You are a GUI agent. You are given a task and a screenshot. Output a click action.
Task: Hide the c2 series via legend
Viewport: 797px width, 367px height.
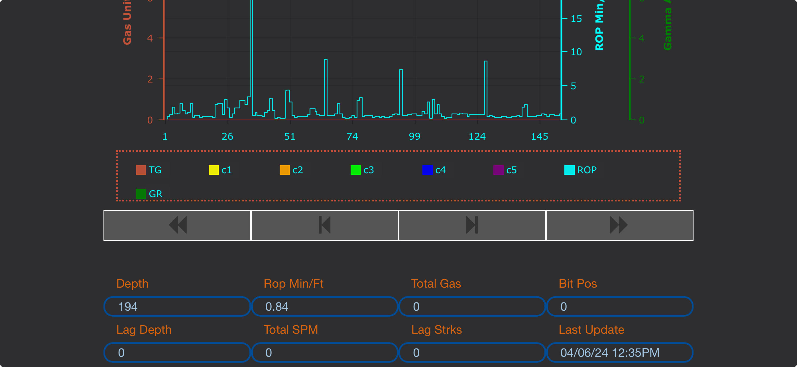click(291, 170)
